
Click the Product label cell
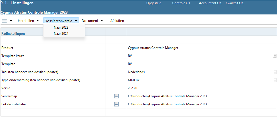[53, 48]
